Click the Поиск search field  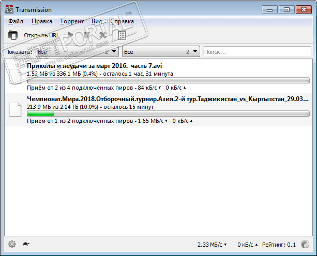coord(257,52)
